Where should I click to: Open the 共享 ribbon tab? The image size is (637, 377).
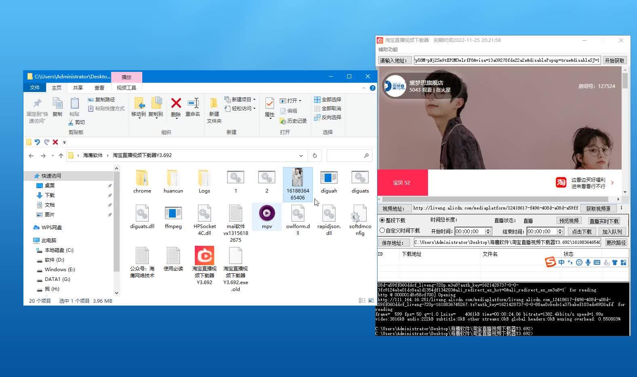point(78,88)
